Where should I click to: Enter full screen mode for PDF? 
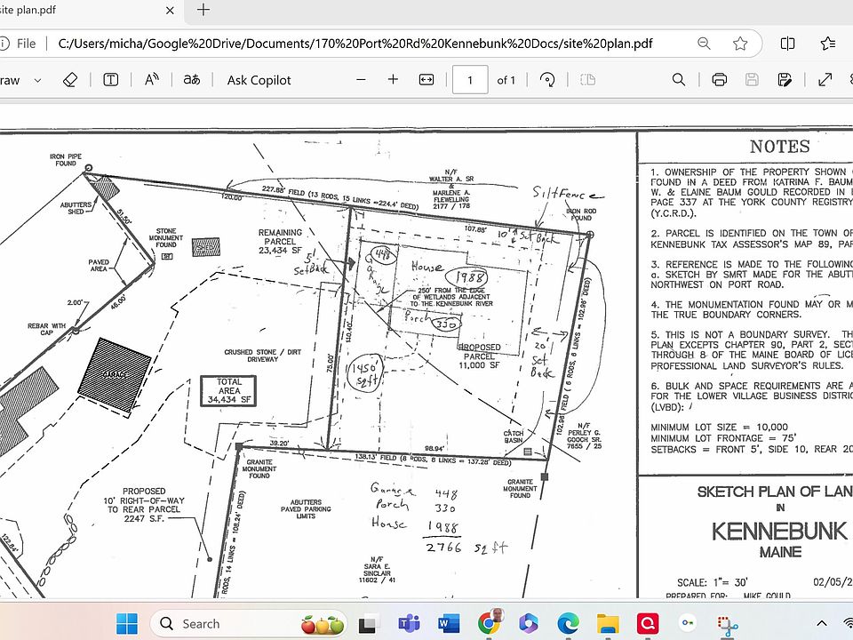coord(825,80)
